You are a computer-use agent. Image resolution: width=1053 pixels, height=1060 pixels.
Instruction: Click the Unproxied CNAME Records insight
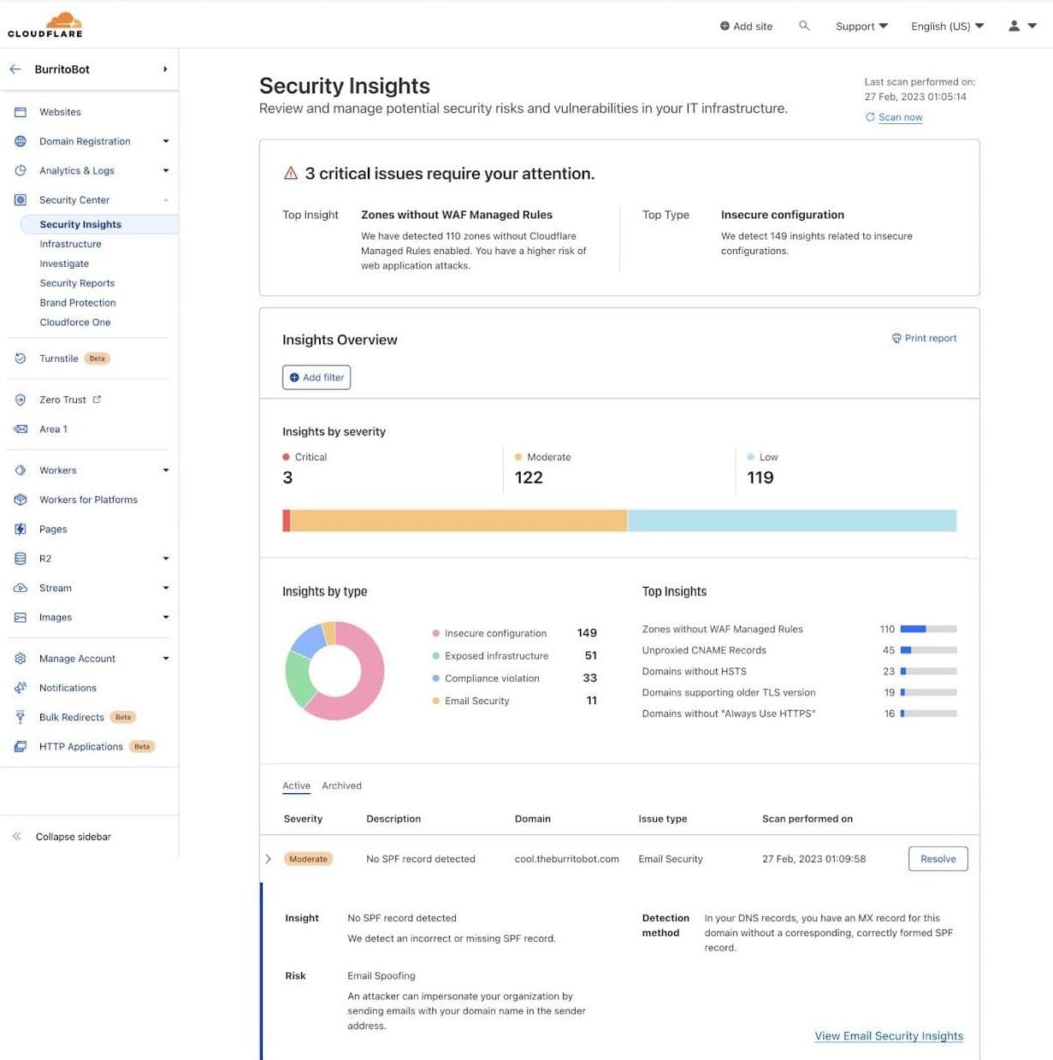pyautogui.click(x=704, y=650)
